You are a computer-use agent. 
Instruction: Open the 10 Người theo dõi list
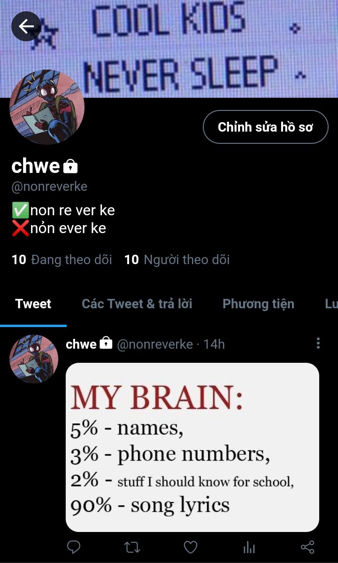click(177, 259)
